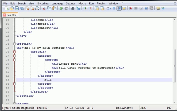Click the Cut scissors icon

pos(44,9)
